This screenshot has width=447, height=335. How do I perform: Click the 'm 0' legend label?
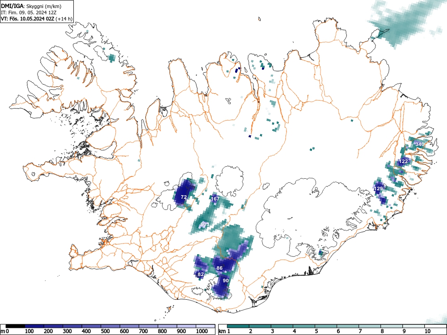click(x=5, y=331)
